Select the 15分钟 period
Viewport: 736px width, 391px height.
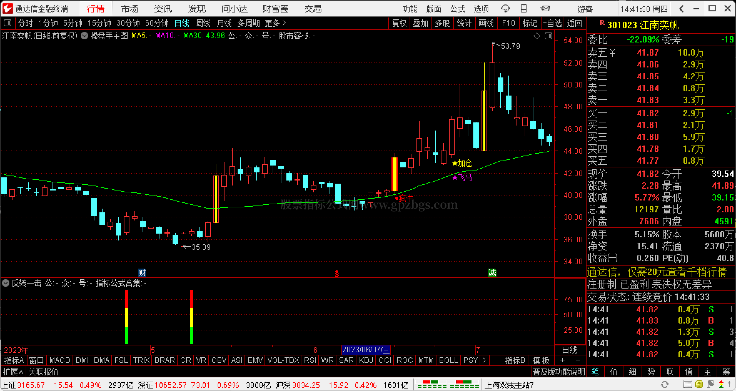coord(99,23)
